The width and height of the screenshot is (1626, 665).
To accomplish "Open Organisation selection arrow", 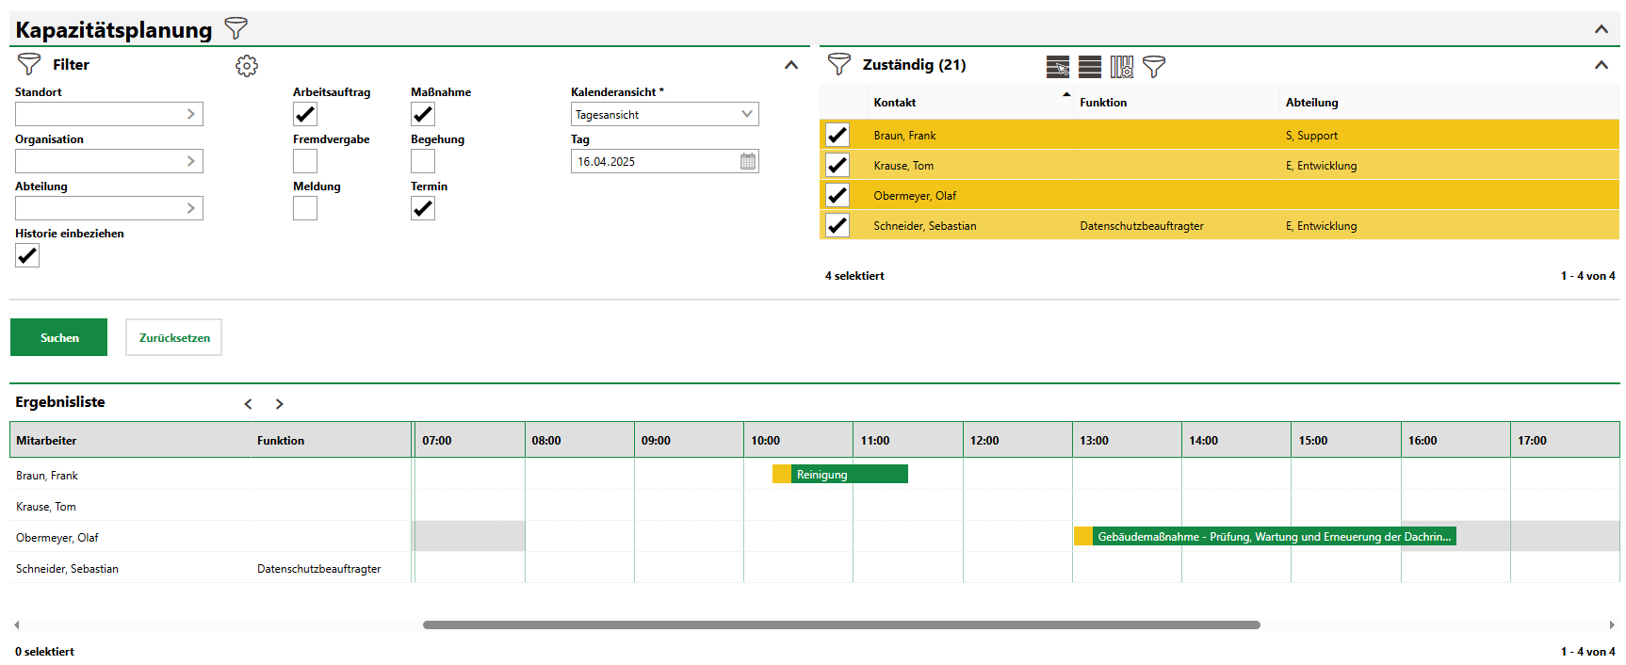I will pyautogui.click(x=190, y=161).
